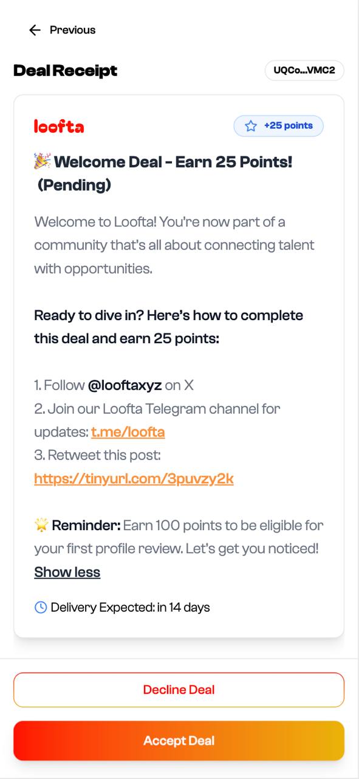The image size is (359, 779).
Task: Open the t.me/loofta Telegram link
Action: click(128, 432)
